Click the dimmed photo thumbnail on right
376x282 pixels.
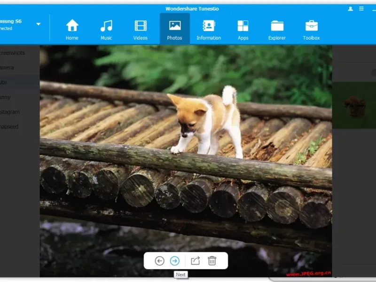coord(354,106)
